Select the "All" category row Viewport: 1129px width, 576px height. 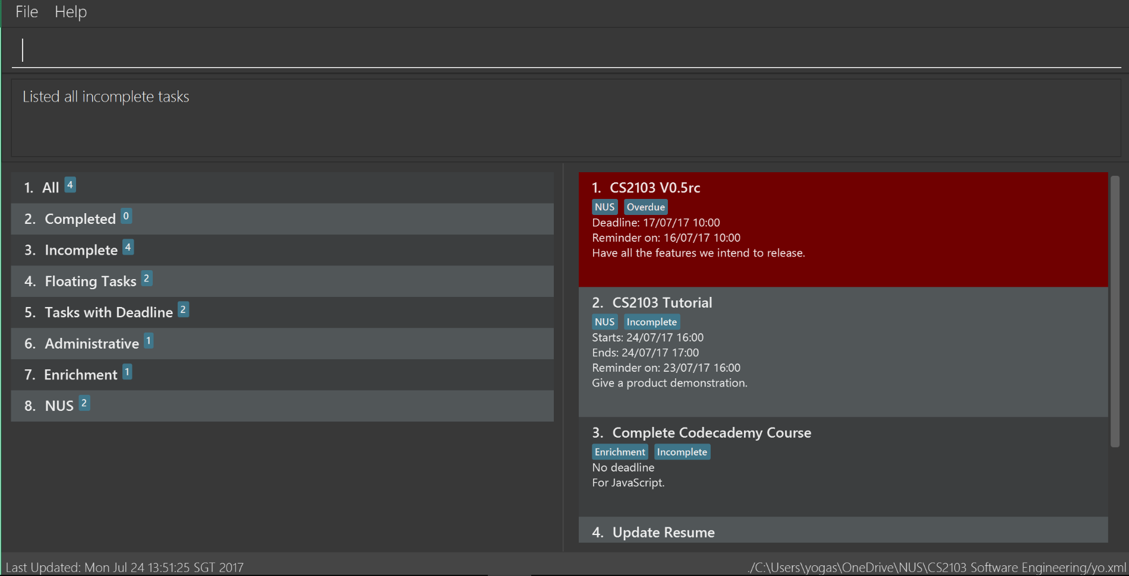282,188
